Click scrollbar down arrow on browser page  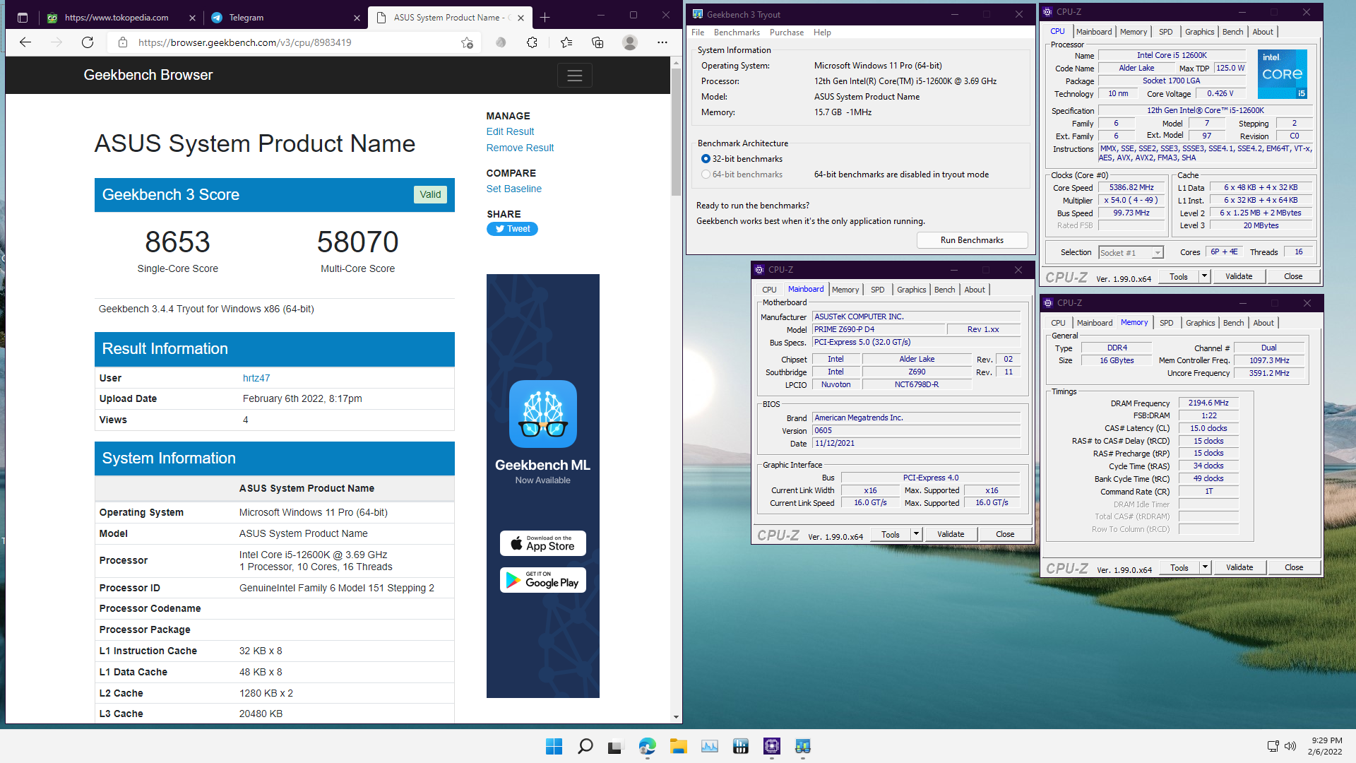tap(676, 717)
